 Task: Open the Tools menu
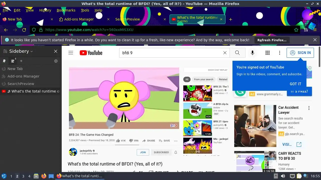[x=85, y=10]
